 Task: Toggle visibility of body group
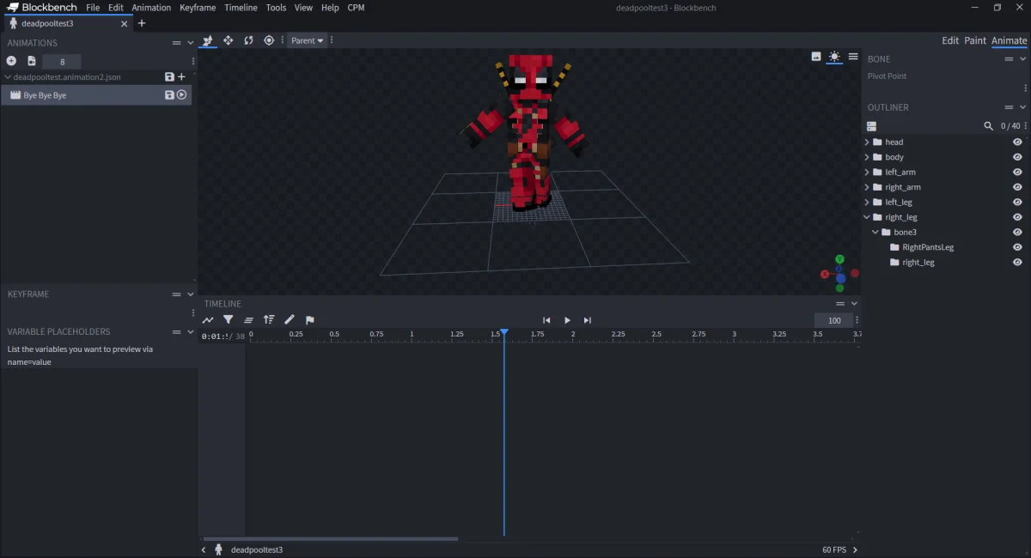1017,157
